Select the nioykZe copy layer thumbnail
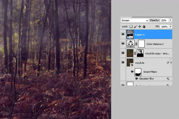The width and height of the screenshot is (179, 119). click(x=130, y=53)
